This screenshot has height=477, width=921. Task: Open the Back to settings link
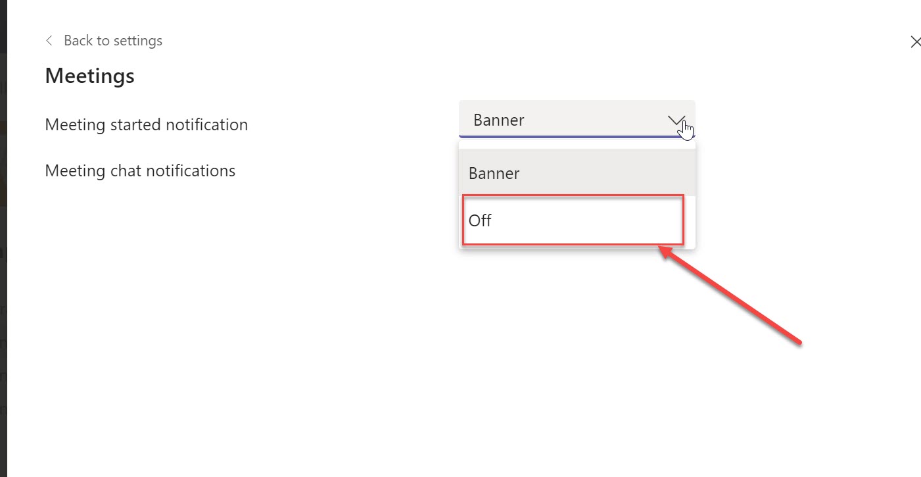(x=112, y=41)
